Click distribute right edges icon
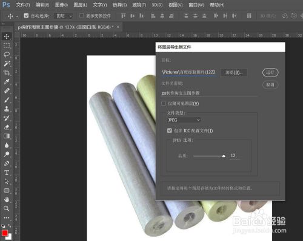The height and width of the screenshot is (241, 303). (234, 16)
